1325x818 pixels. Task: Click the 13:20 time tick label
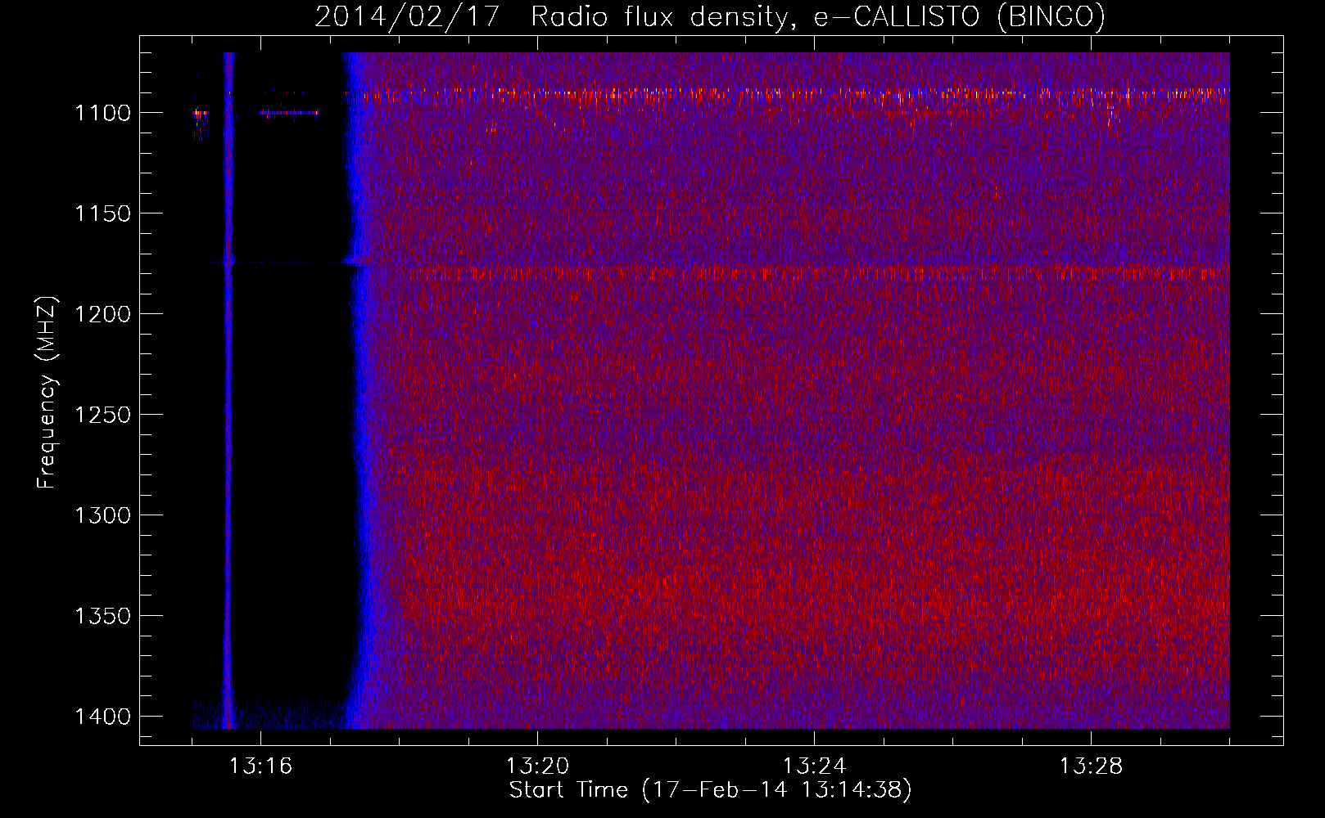tap(537, 766)
